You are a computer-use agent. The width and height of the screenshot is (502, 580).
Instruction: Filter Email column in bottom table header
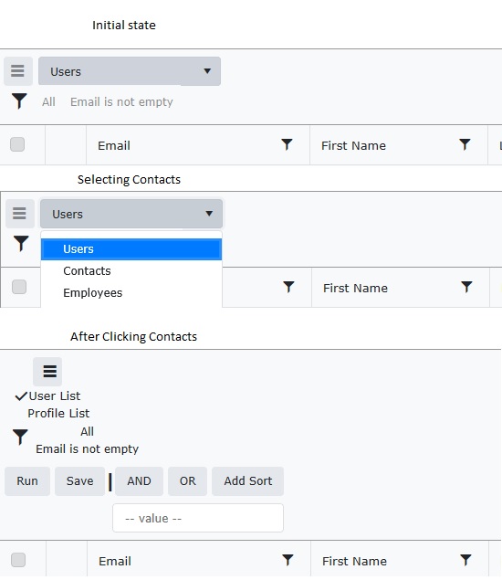coord(288,560)
